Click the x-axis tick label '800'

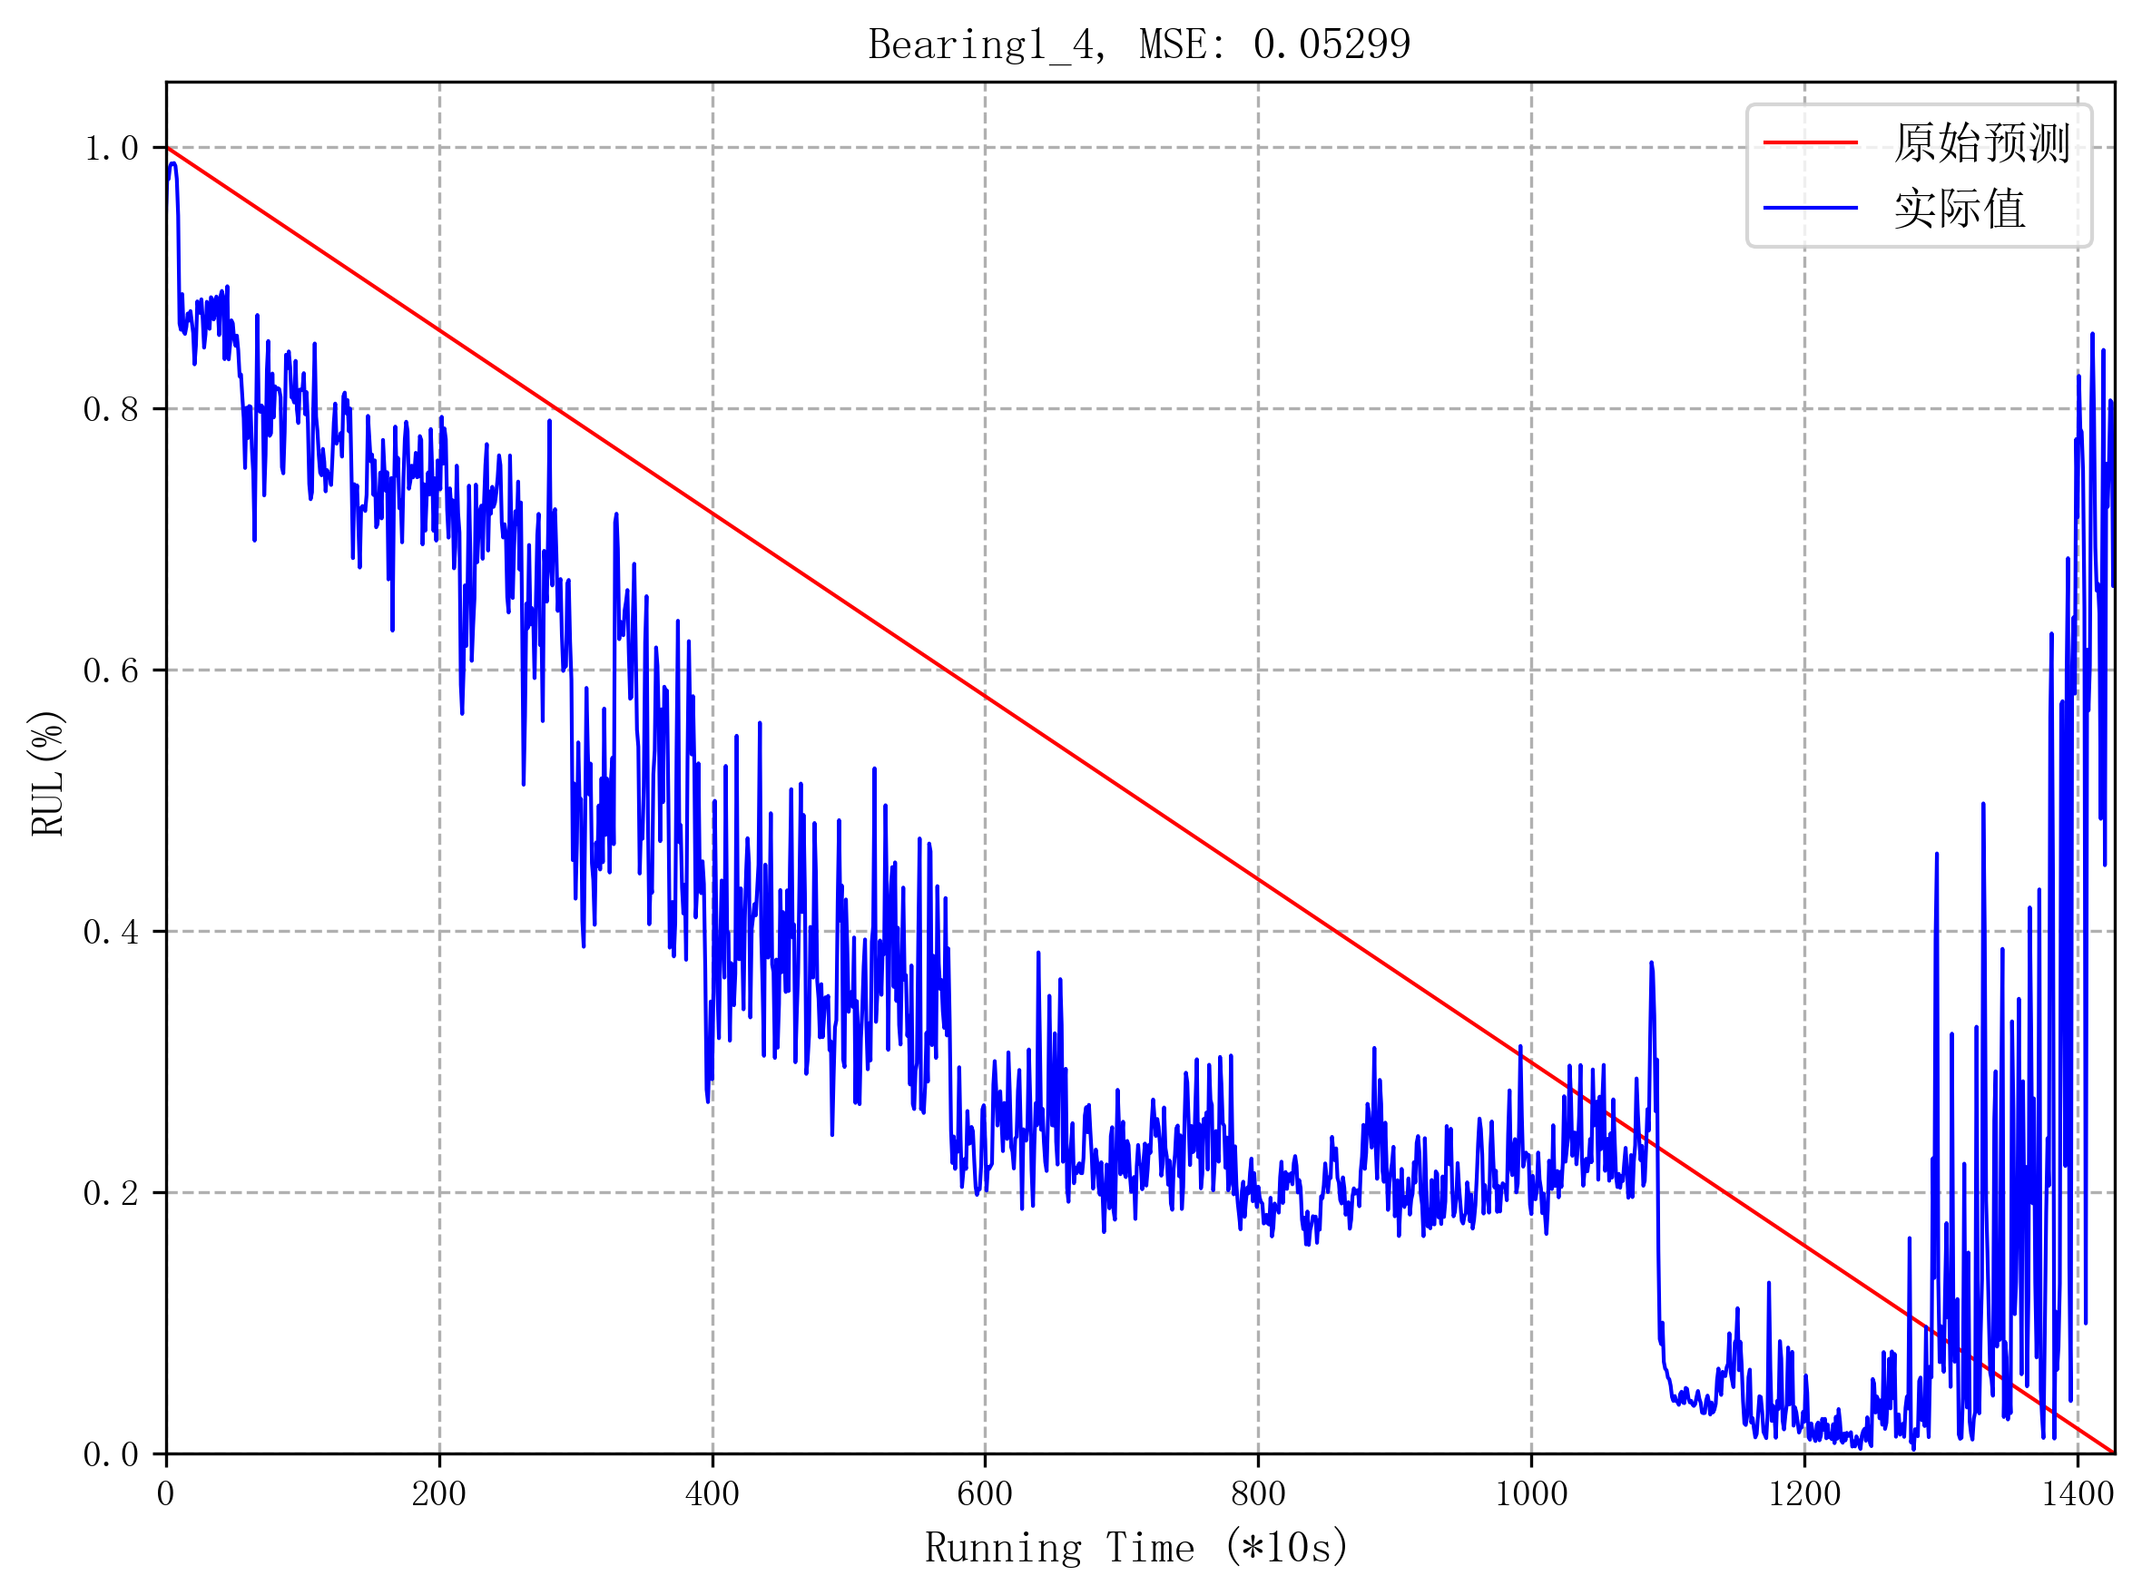pos(1257,1494)
